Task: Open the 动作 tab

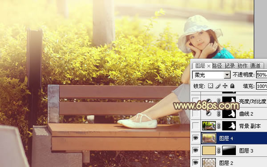Action: [x=243, y=66]
